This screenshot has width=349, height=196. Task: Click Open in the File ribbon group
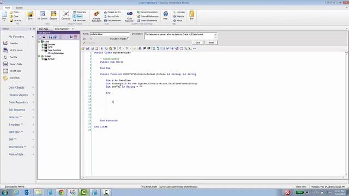point(15,12)
